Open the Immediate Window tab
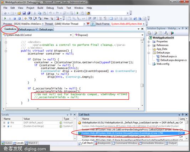 coord(151,143)
